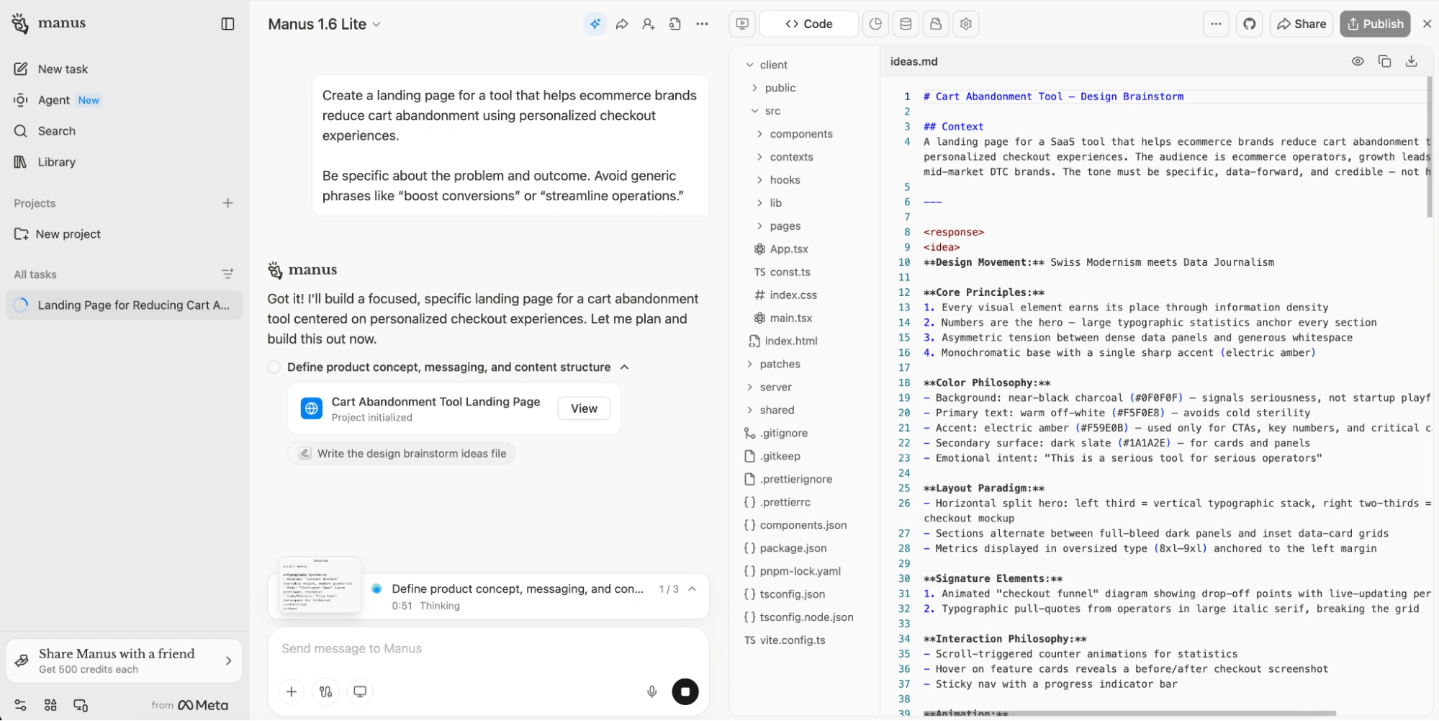Click the microphone voice input icon
This screenshot has width=1439, height=721.
[x=651, y=691]
